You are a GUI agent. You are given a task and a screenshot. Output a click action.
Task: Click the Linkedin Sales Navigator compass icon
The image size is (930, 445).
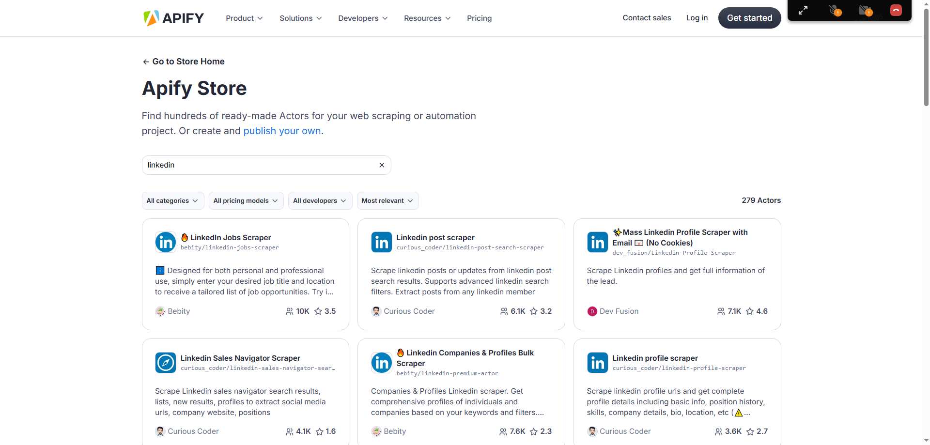(x=166, y=363)
